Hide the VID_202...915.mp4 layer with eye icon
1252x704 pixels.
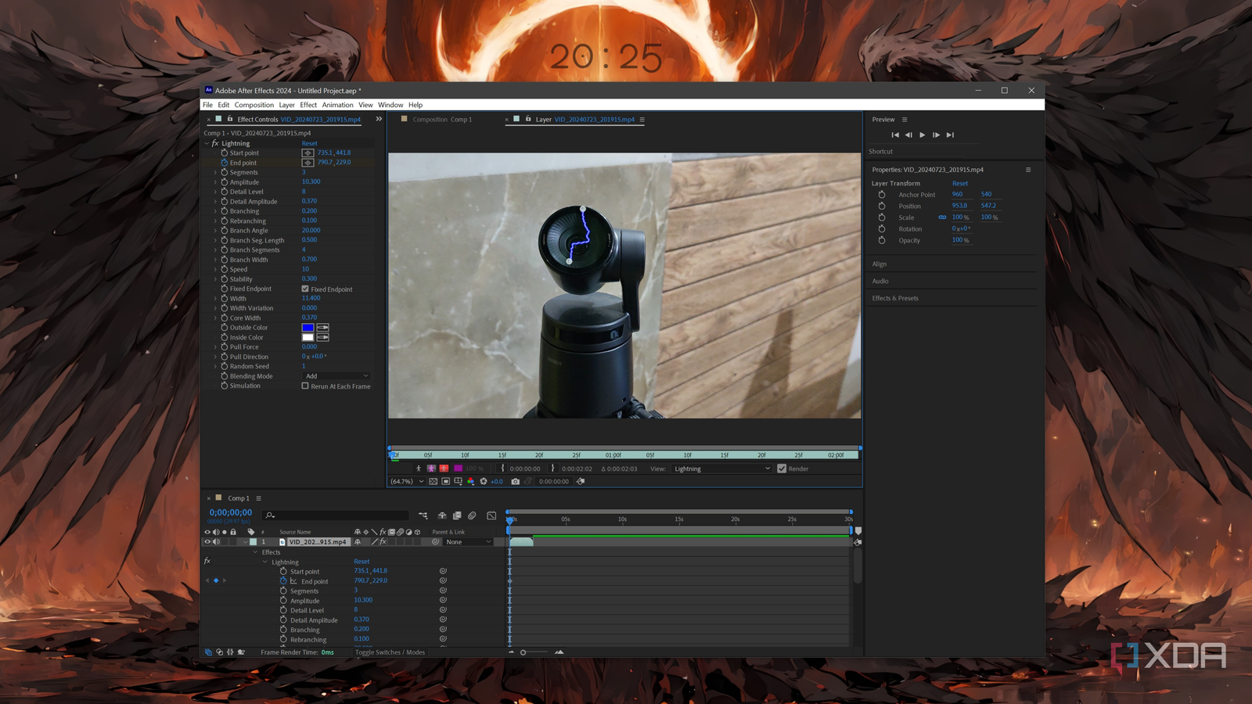207,542
